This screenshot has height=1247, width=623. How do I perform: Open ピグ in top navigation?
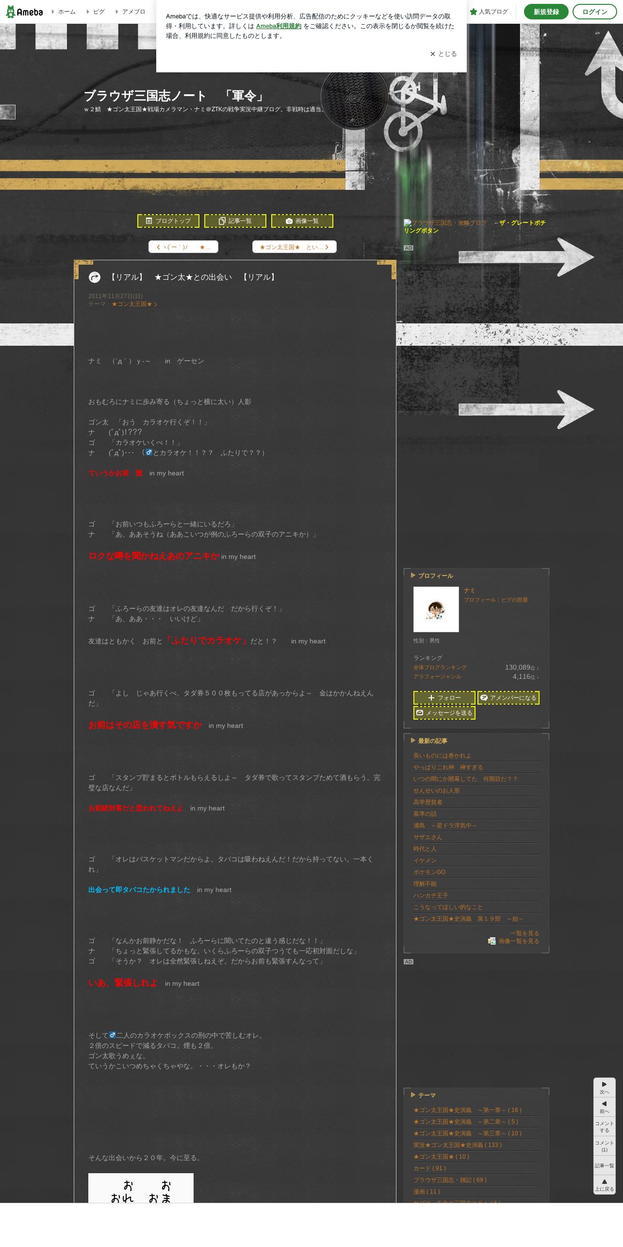click(96, 12)
